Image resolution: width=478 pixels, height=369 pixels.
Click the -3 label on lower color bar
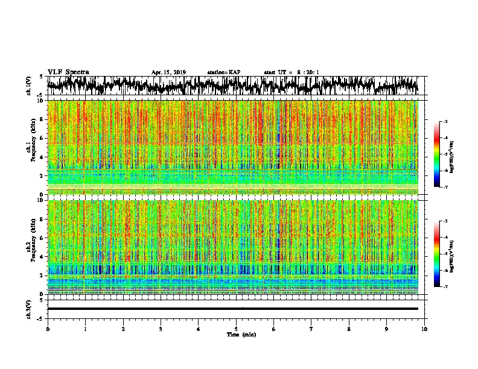point(445,221)
